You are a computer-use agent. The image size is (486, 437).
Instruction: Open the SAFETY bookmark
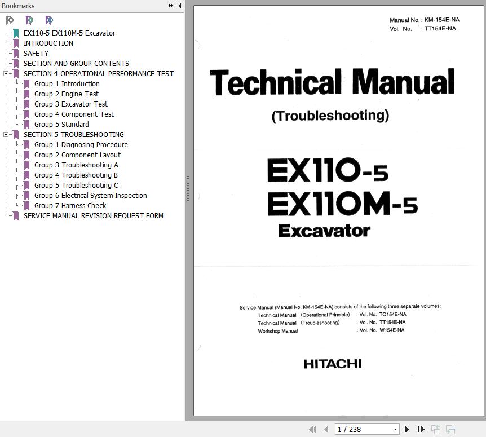click(x=36, y=54)
